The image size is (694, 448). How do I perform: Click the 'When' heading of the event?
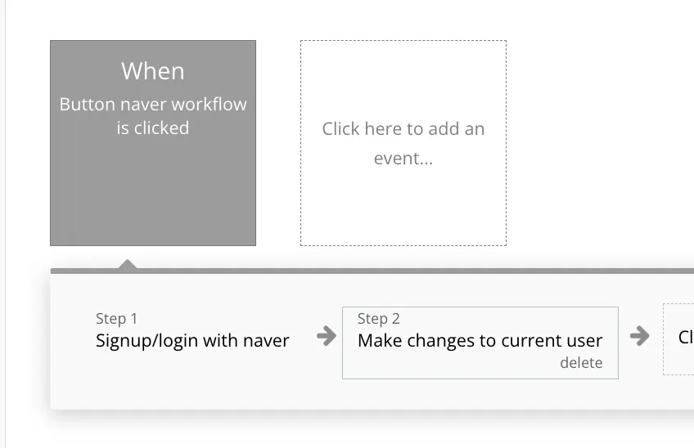[153, 71]
